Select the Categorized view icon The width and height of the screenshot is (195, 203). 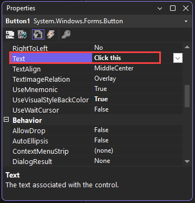10,34
